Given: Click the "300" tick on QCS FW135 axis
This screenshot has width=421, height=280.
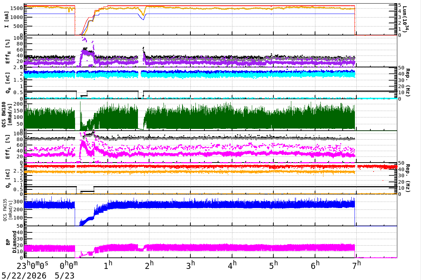Looking at the screenshot, I should coord(19,202).
